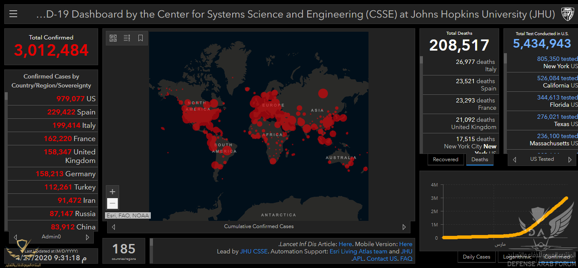The image size is (578, 268).
Task: Select Texas 276,021 tested entry
Action: 542,120
